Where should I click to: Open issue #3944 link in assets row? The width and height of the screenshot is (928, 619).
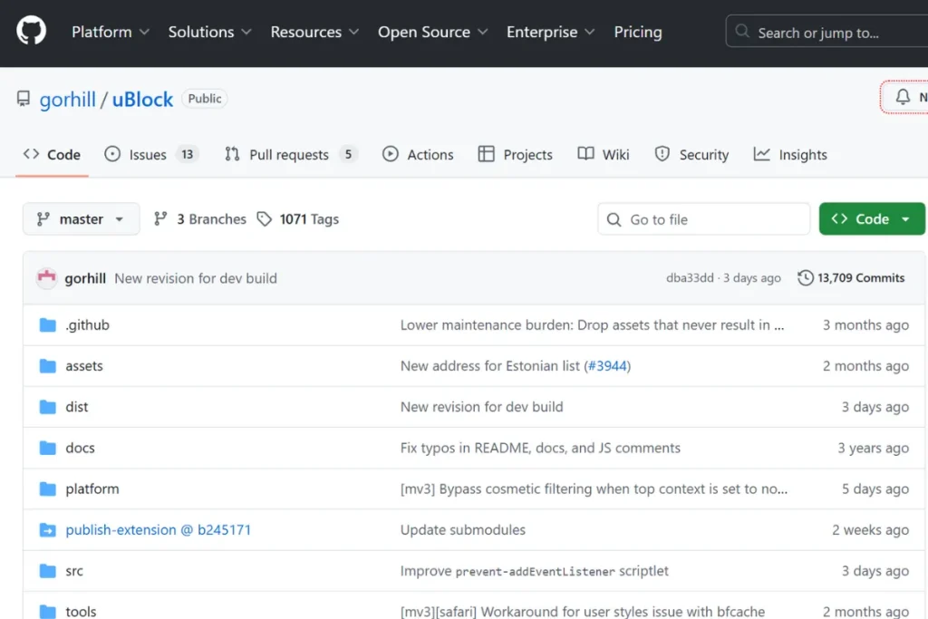click(x=606, y=366)
